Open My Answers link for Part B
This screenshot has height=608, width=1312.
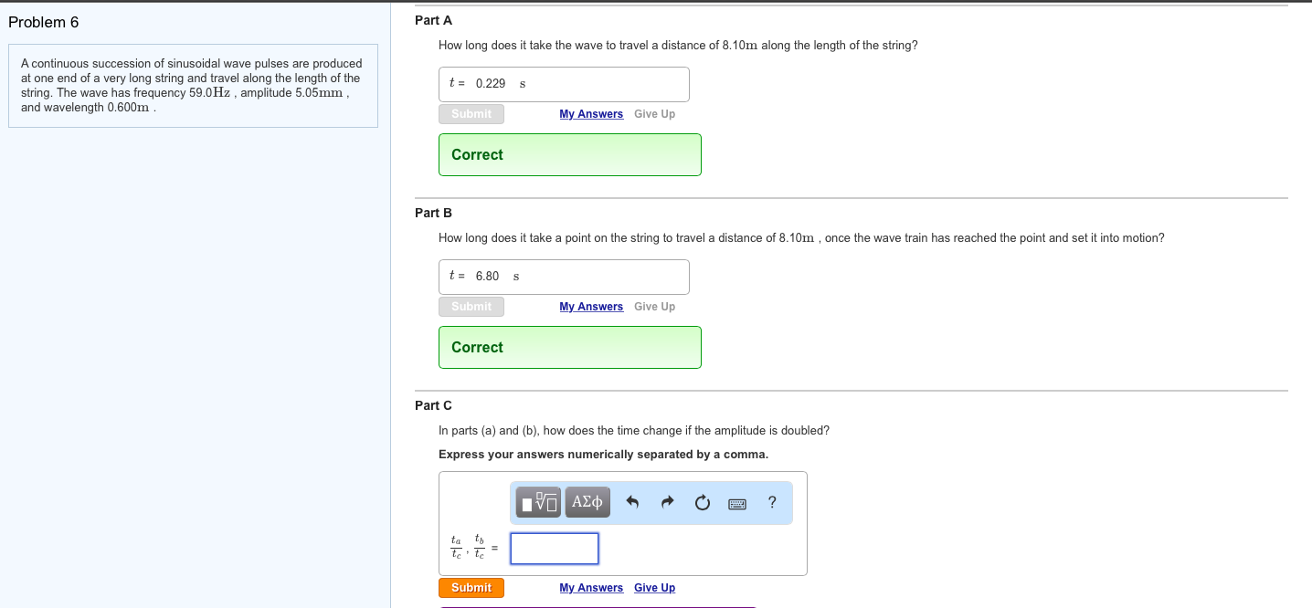591,307
